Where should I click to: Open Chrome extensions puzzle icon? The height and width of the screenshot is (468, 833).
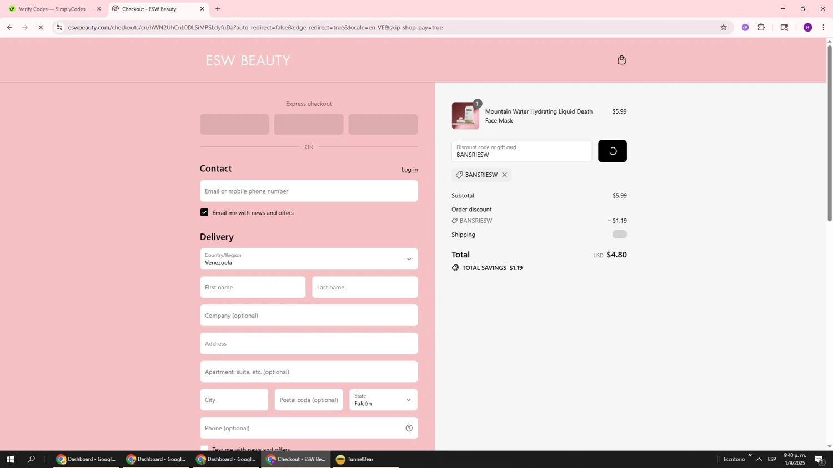click(x=761, y=27)
